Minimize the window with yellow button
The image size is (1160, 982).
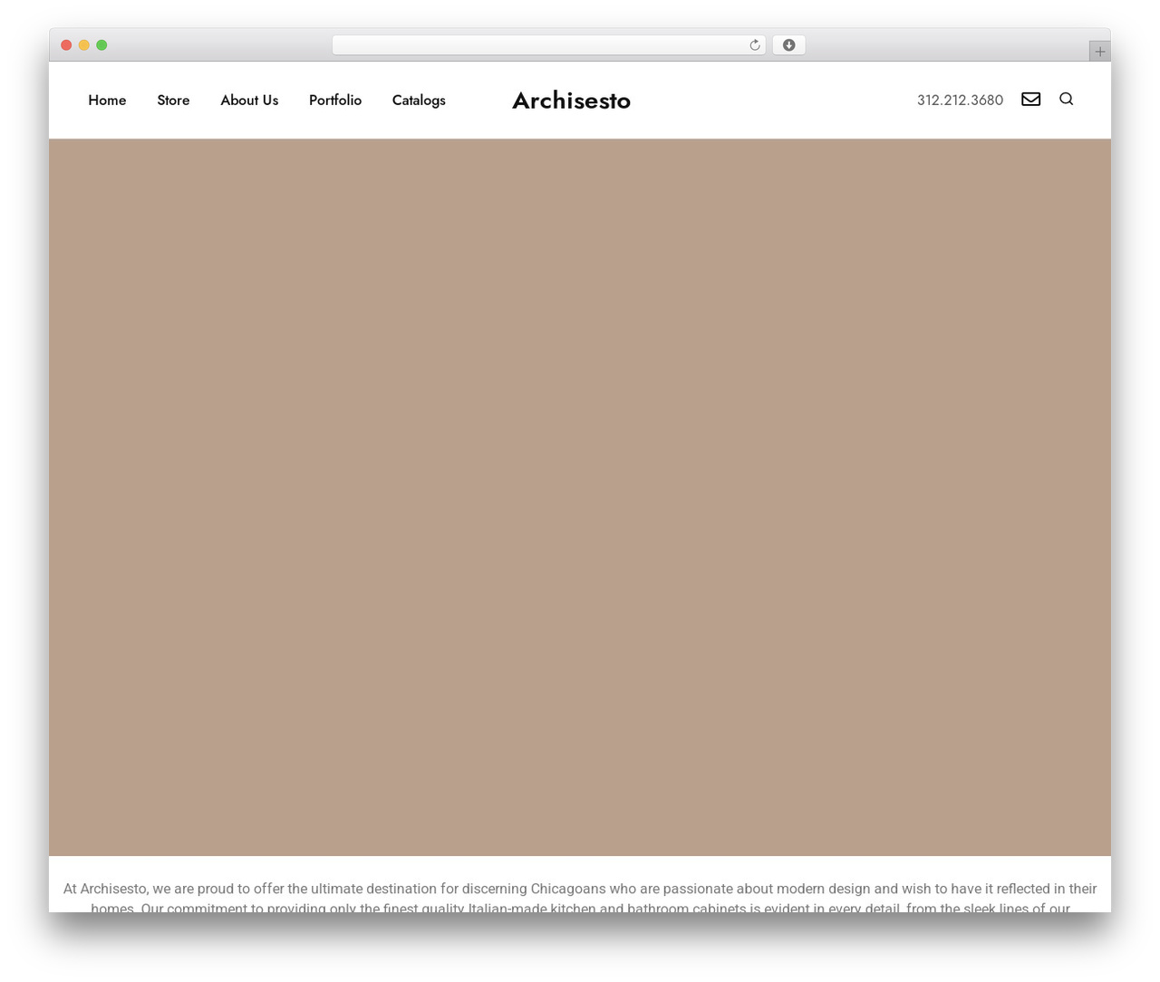click(x=83, y=45)
